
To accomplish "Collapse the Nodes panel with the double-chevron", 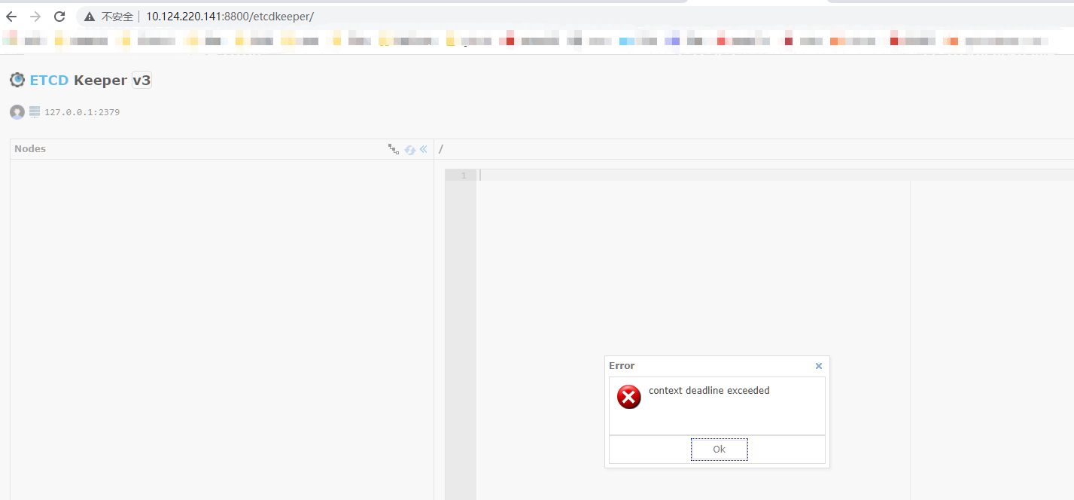I will point(423,149).
